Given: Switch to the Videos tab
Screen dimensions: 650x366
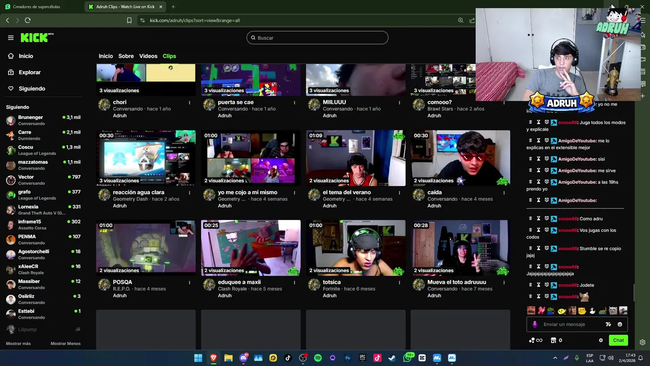Looking at the screenshot, I should click(x=148, y=56).
